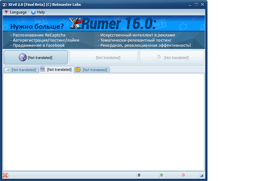Click the bar chart icon on first tab
The image size is (280, 181).
coord(7,70)
